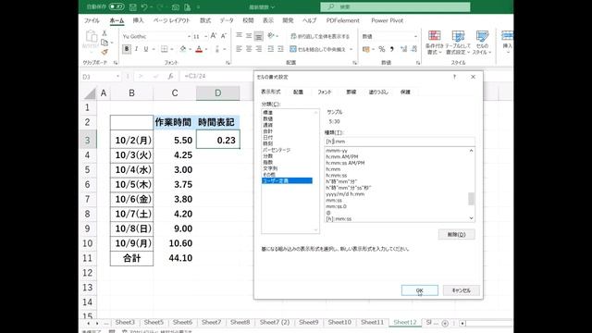Click the camera screenshot icon in title bar
592x333 pixels.
(176, 7)
